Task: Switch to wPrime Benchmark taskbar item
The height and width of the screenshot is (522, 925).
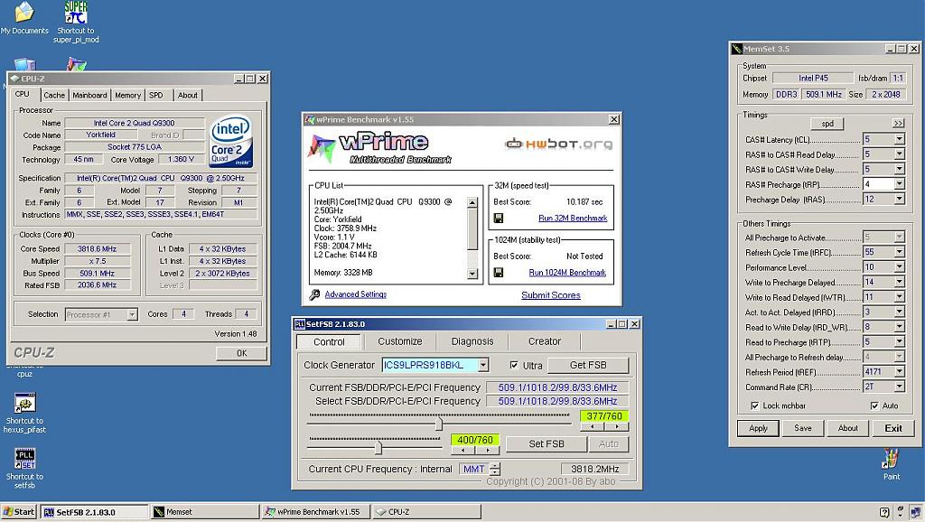Action: (315, 512)
